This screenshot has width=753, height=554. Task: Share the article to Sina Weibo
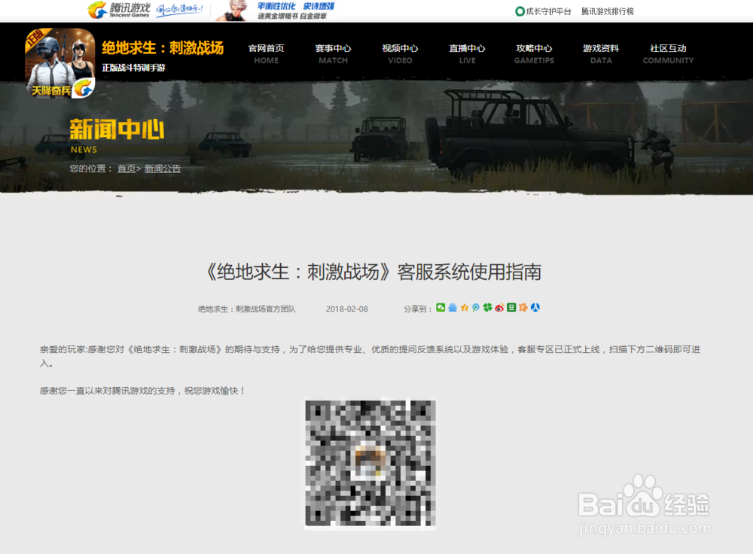(x=499, y=308)
